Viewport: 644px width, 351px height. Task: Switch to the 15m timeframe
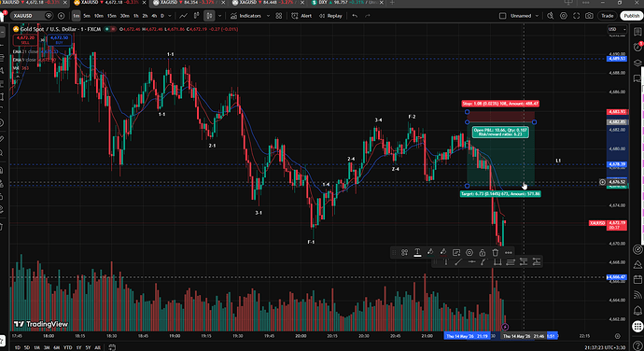(x=111, y=16)
